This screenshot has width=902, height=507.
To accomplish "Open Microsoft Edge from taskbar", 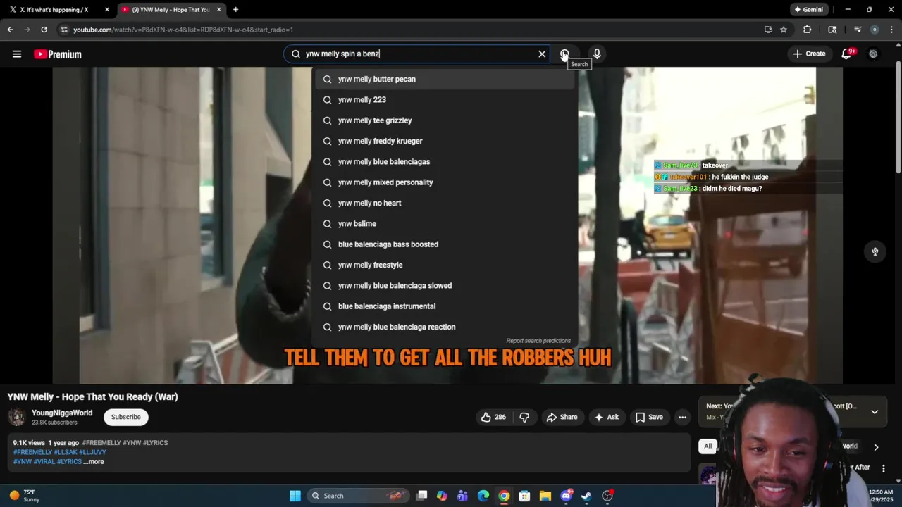I will click(x=483, y=496).
